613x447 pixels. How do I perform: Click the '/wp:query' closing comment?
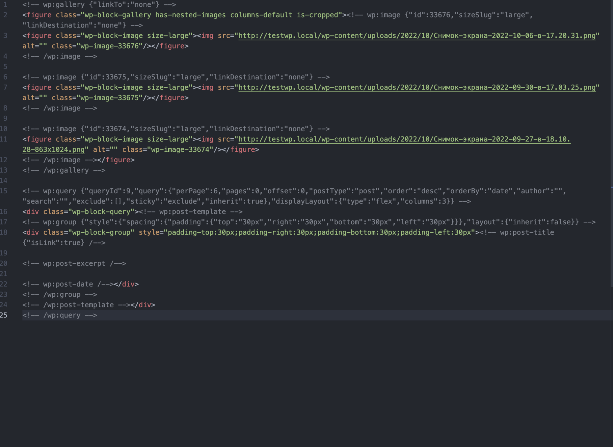point(60,315)
